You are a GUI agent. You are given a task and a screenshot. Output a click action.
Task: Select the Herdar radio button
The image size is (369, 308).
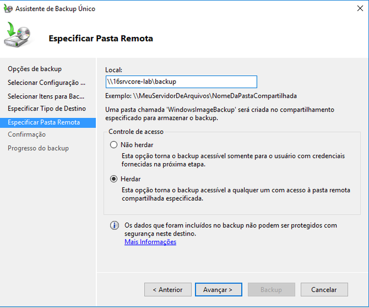114,179
